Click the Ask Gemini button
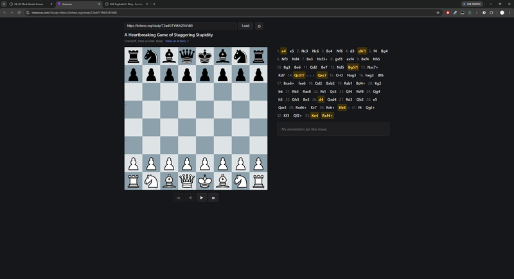The width and height of the screenshot is (514, 279). point(472,4)
